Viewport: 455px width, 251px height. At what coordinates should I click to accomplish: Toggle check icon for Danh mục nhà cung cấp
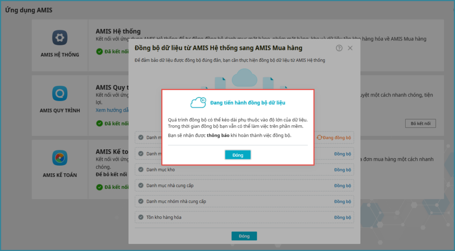click(141, 185)
